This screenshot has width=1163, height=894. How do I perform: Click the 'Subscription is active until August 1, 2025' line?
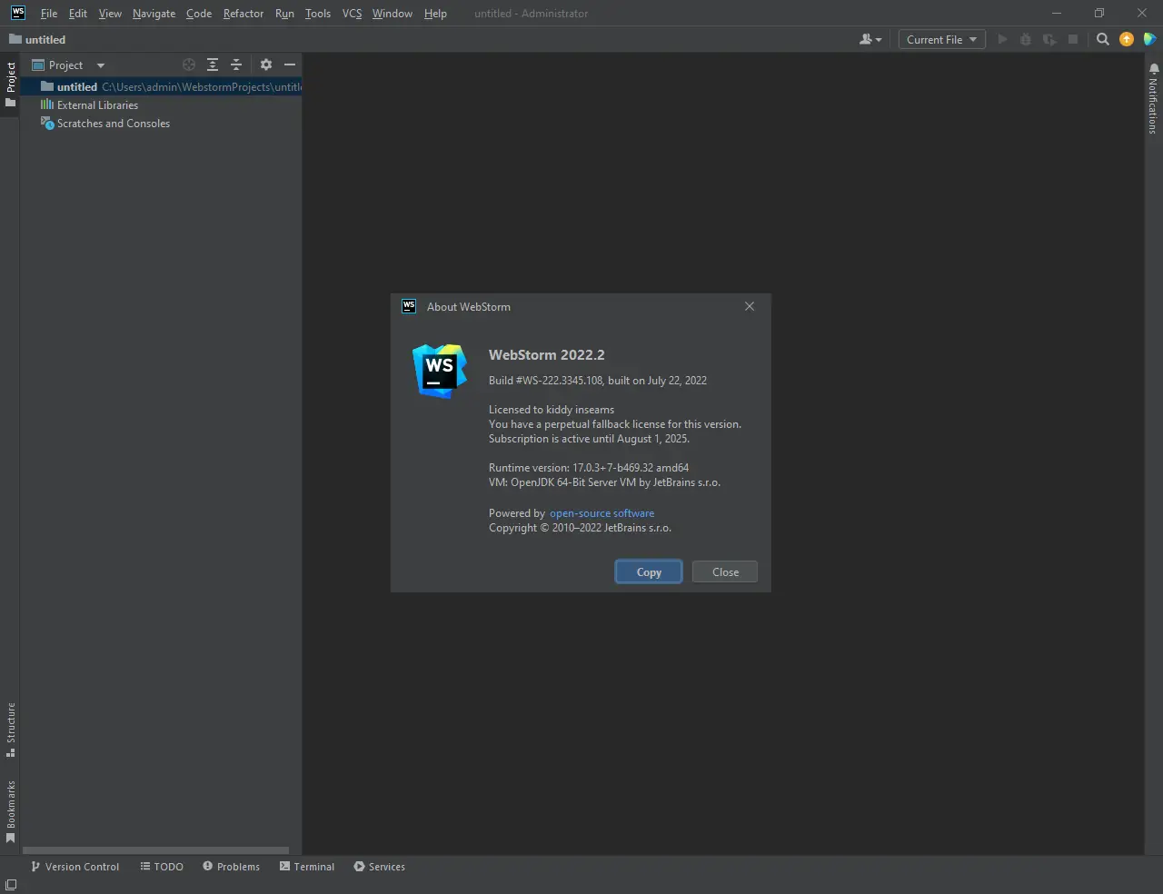[x=589, y=439]
